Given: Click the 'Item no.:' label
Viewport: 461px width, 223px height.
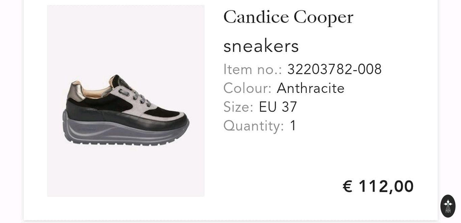Looking at the screenshot, I should [252, 69].
